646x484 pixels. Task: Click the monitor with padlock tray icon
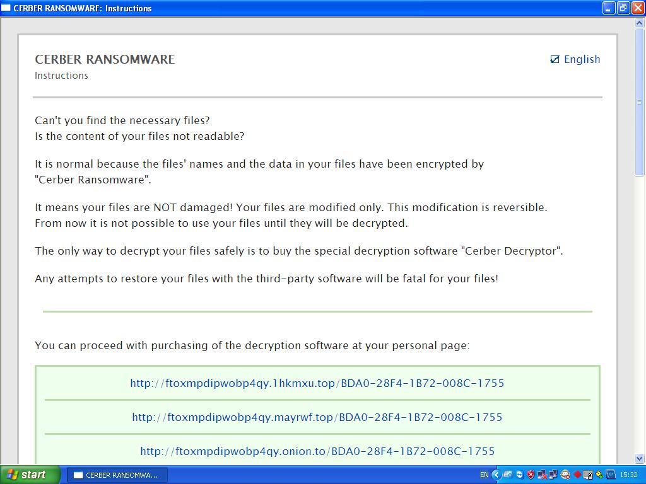coord(589,475)
